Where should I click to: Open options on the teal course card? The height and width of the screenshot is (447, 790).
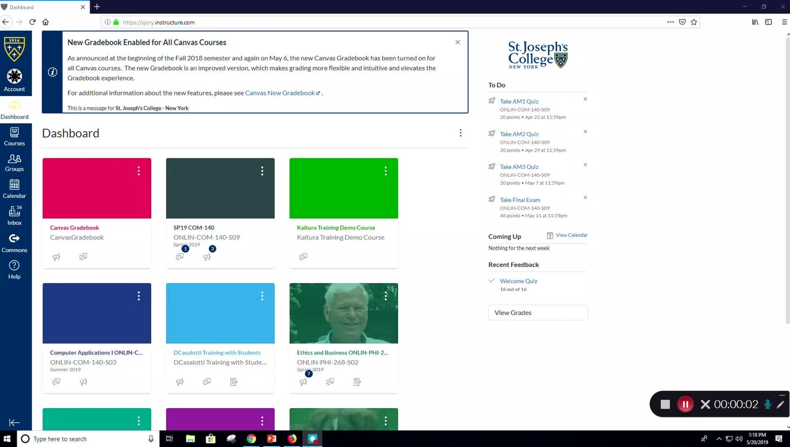coord(139,421)
